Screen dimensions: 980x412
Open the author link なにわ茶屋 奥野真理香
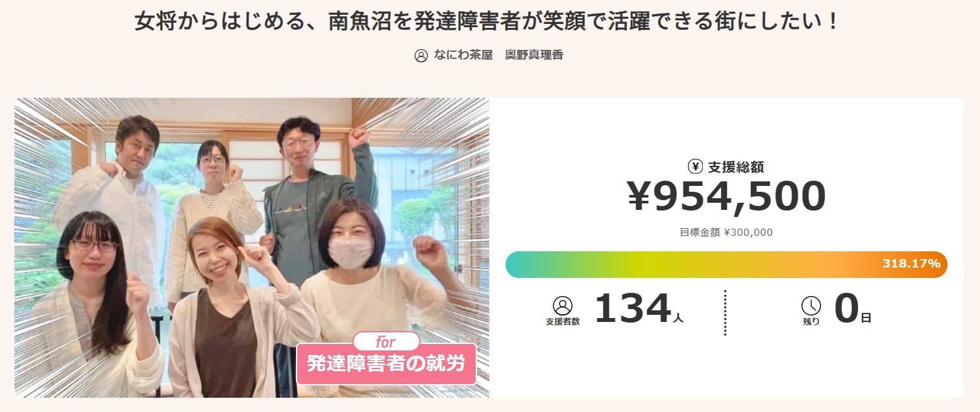coord(498,56)
